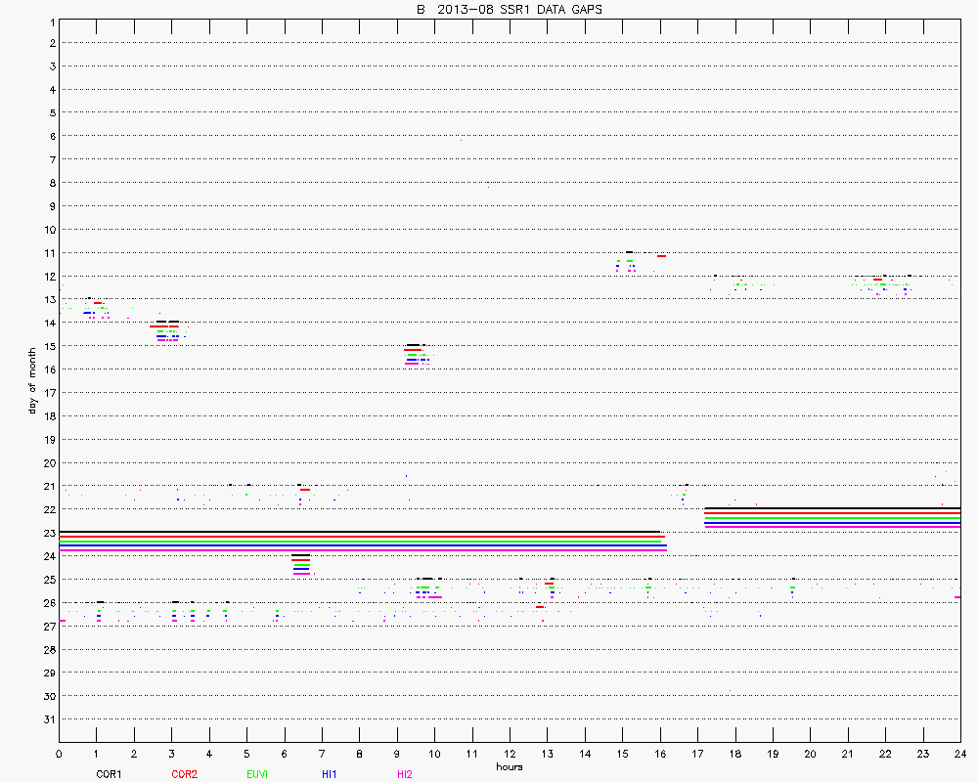978x782 pixels.
Task: Click the blue HI1 legend label
Action: pyautogui.click(x=330, y=774)
